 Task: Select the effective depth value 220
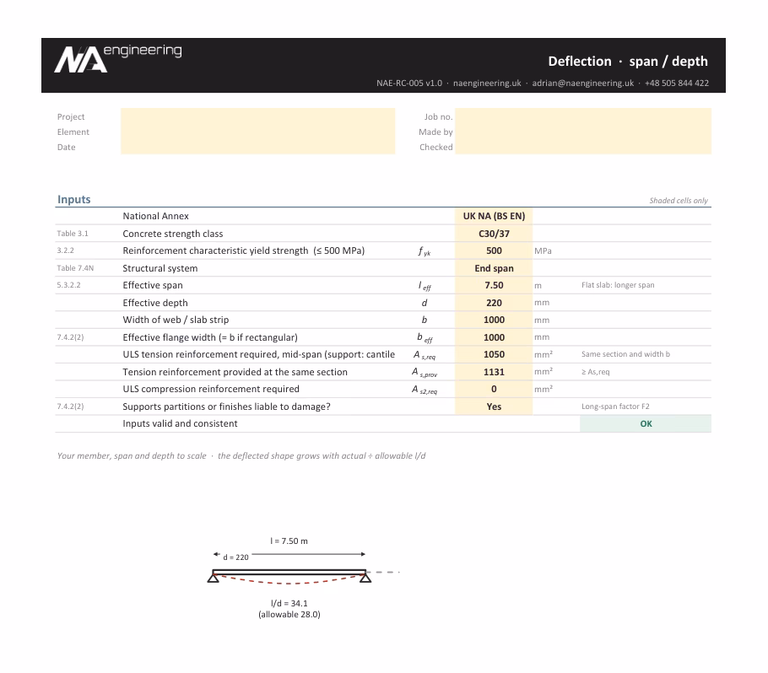(494, 303)
